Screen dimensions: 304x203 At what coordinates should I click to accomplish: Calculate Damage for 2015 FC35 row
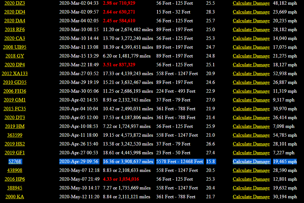tap(251, 109)
